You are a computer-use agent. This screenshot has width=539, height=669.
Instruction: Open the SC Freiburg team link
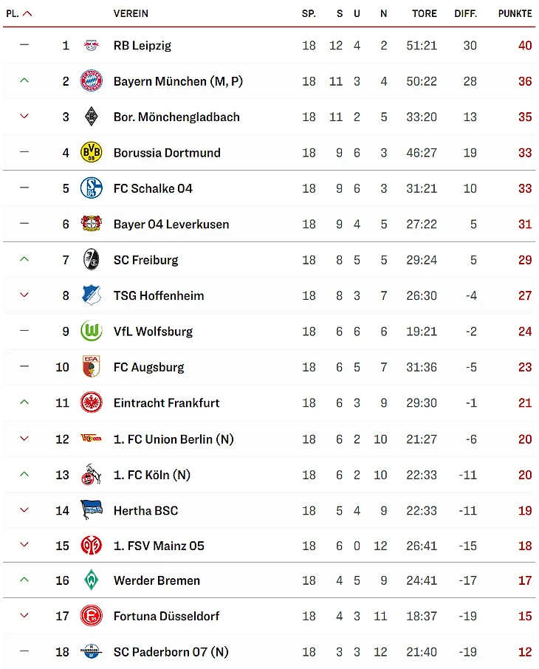(145, 260)
